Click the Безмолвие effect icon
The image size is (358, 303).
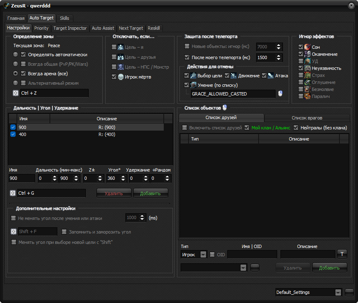point(307,89)
